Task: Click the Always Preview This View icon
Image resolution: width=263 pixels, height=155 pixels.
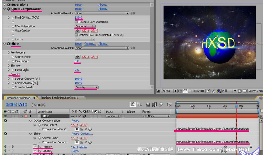Action: (x=158, y=91)
